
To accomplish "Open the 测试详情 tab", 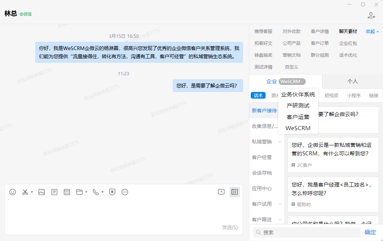I will 263,67.
